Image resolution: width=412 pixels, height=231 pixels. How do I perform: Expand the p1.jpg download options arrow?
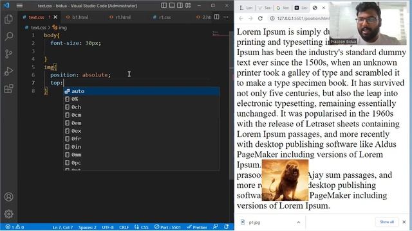click(299, 223)
